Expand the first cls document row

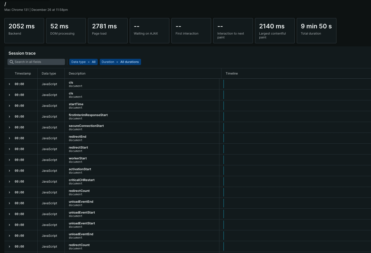10,84
